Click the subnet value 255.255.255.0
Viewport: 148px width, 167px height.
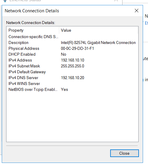(x=72, y=66)
